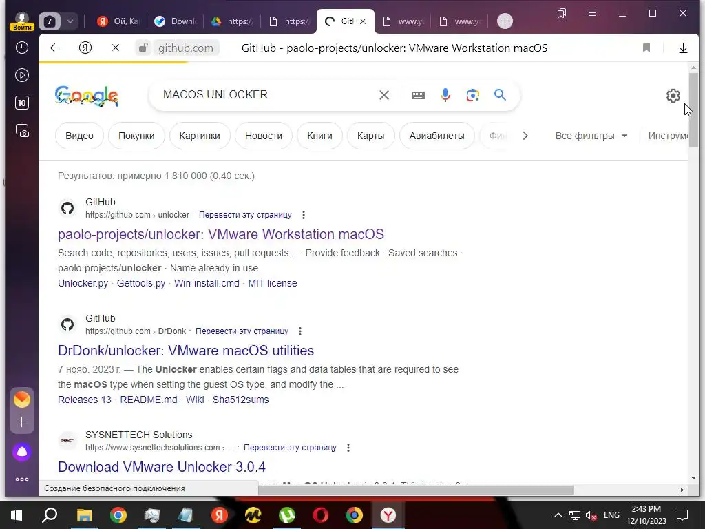Click the site lock icon in address bar
Screen dimensions: 705x529
pos(143,48)
